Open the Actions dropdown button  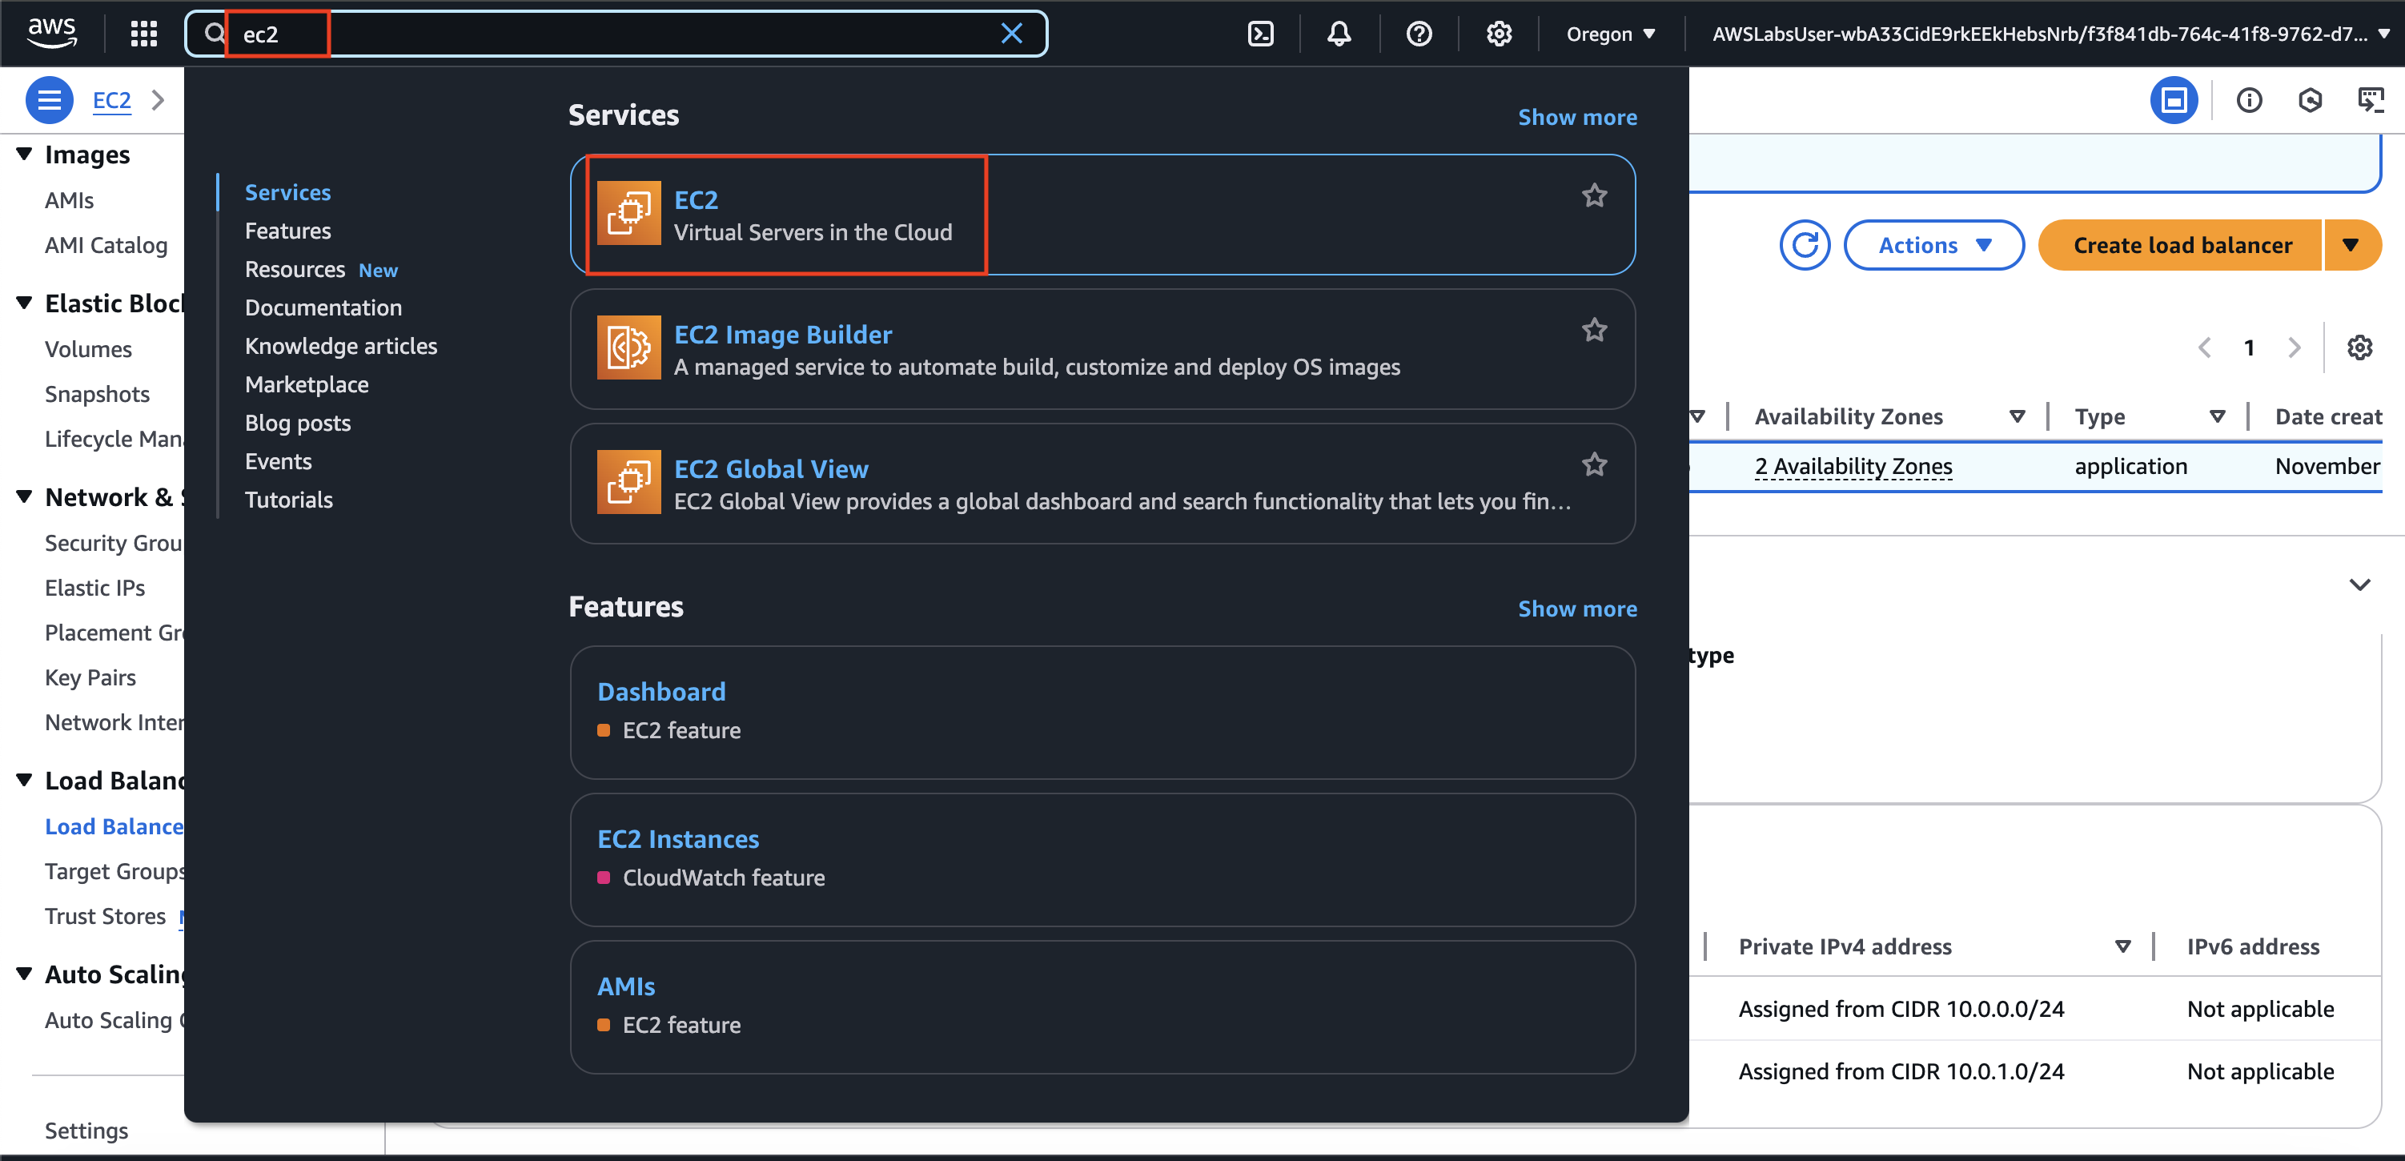1933,245
